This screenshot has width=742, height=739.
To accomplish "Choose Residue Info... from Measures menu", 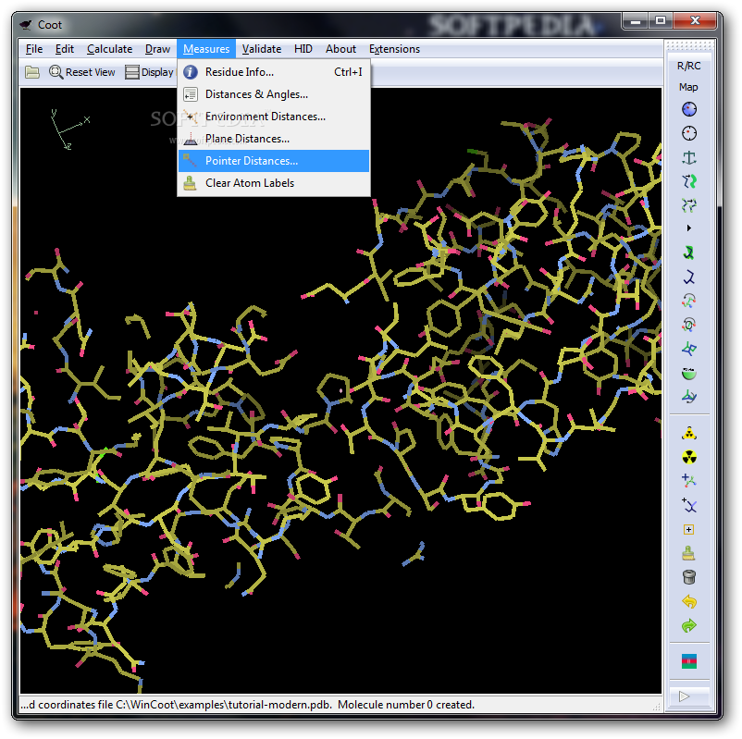I will (274, 72).
